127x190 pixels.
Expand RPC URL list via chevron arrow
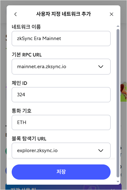point(101,67)
